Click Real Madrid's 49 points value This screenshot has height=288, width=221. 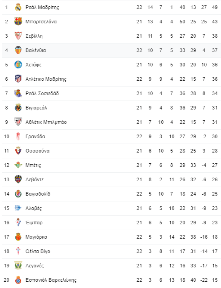pyautogui.click(x=215, y=7)
